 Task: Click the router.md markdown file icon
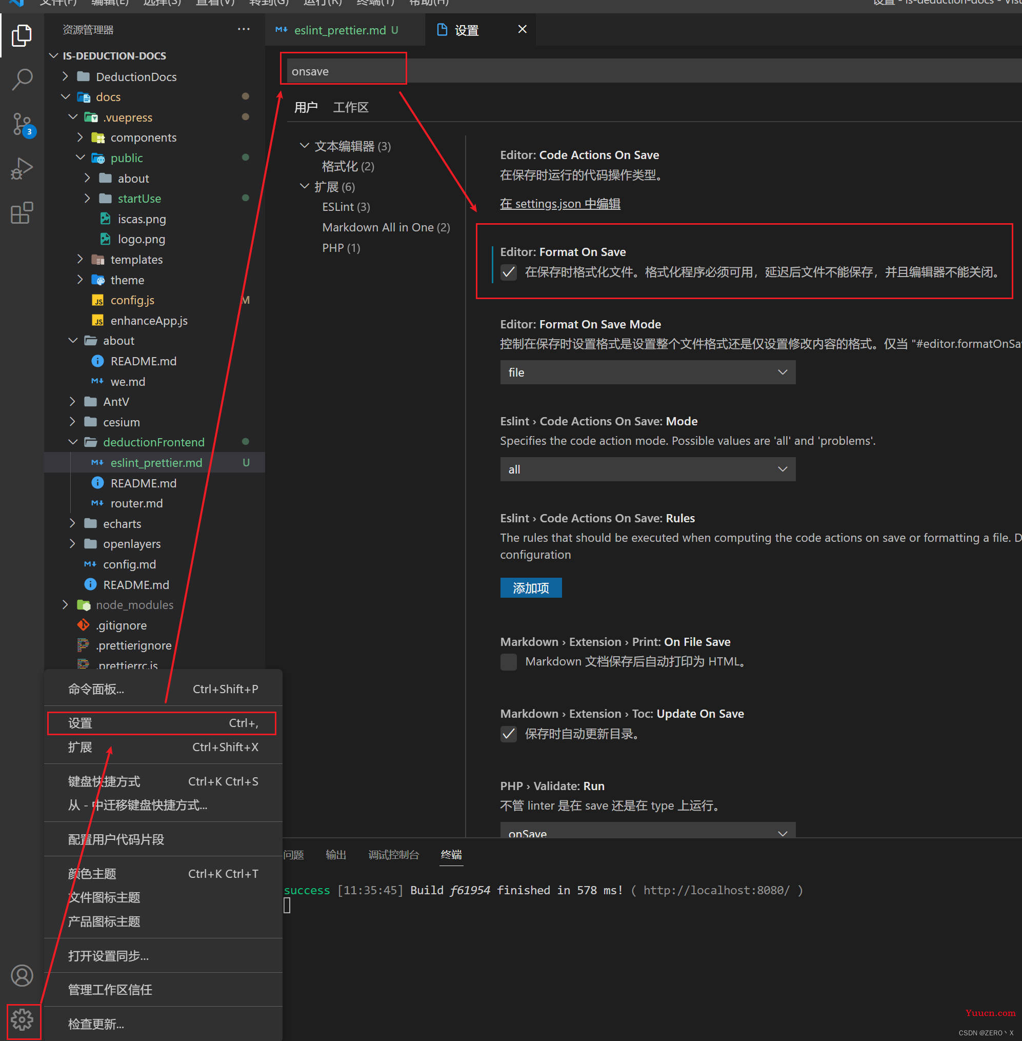point(98,503)
